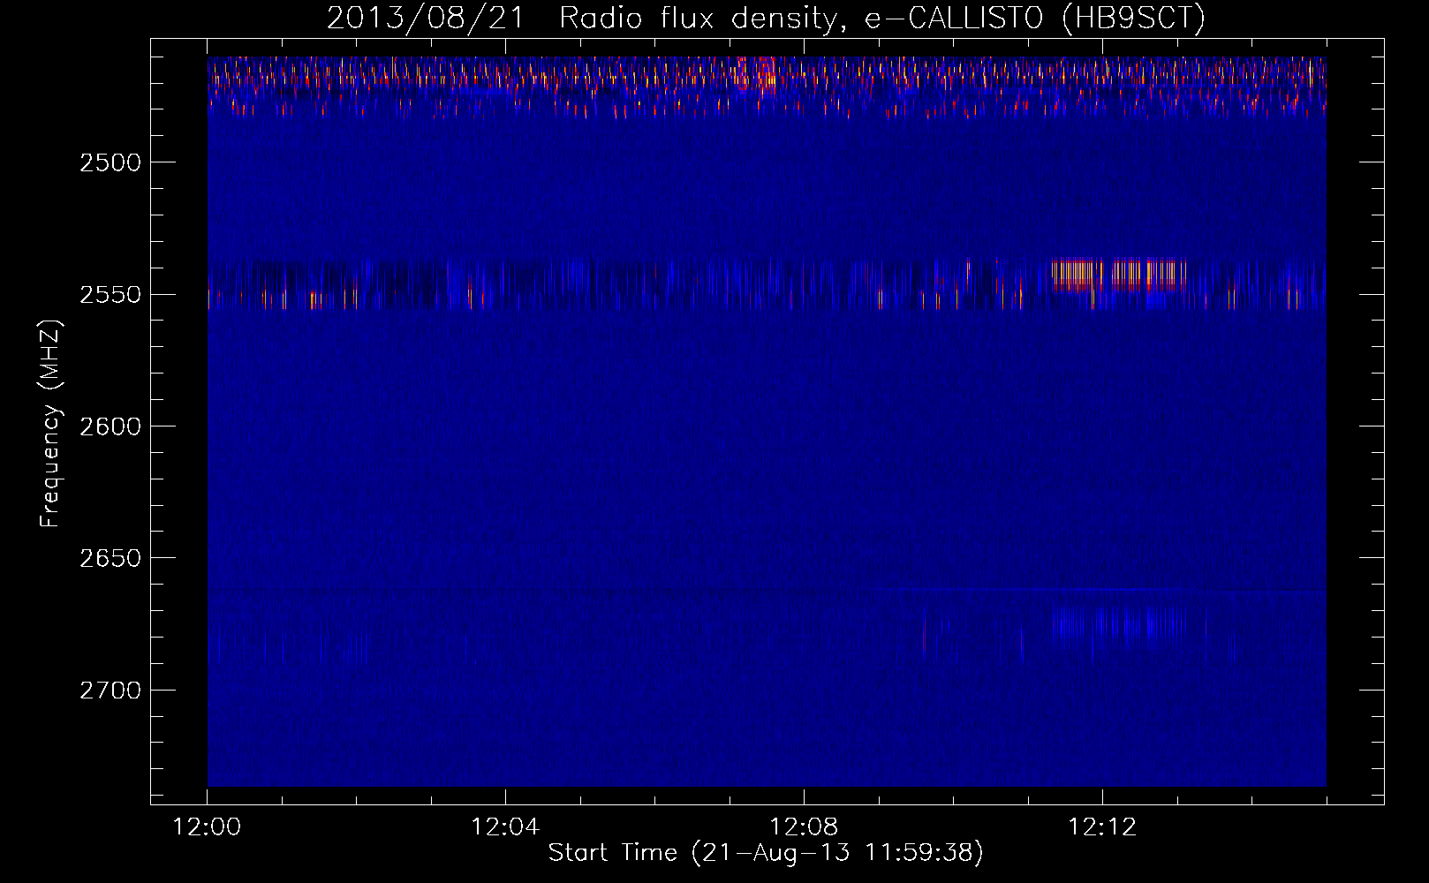This screenshot has height=883, width=1429.
Task: Click the 2600 frequency tick label
Action: [x=110, y=426]
